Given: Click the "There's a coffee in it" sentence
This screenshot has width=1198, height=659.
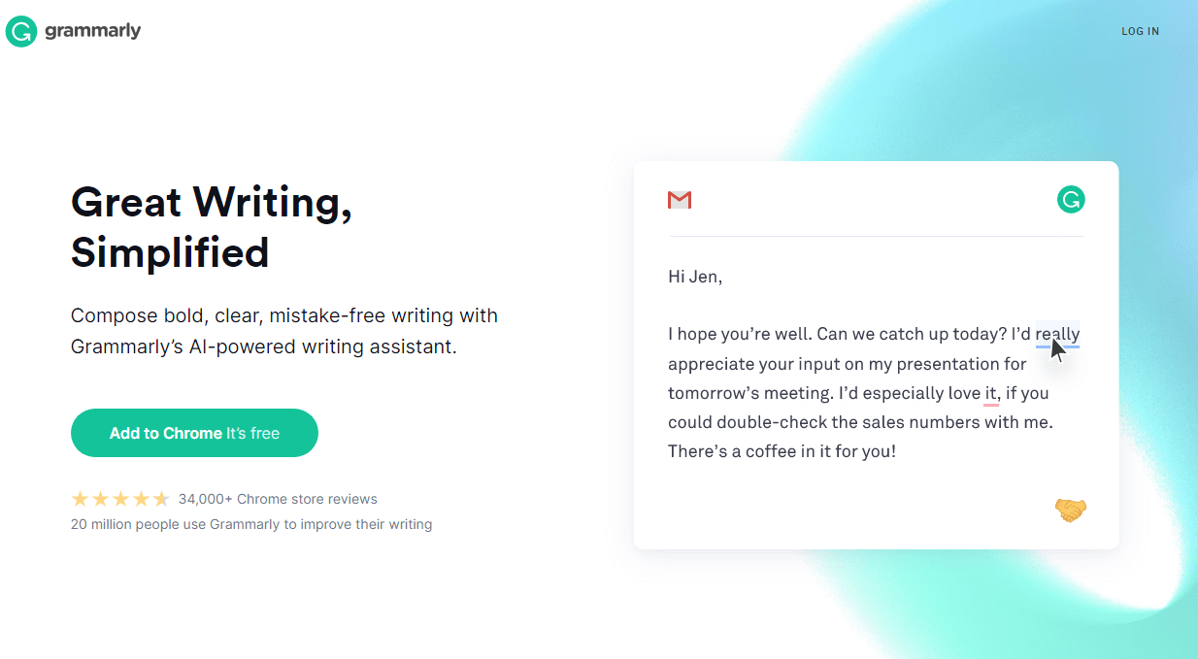Looking at the screenshot, I should pyautogui.click(x=782, y=451).
